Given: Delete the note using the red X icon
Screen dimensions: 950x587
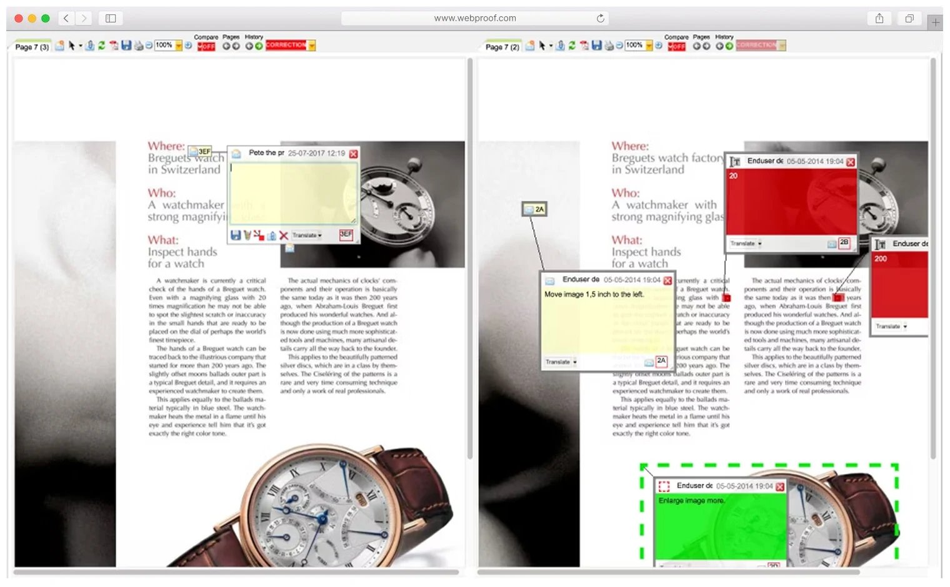Looking at the screenshot, I should pos(283,235).
